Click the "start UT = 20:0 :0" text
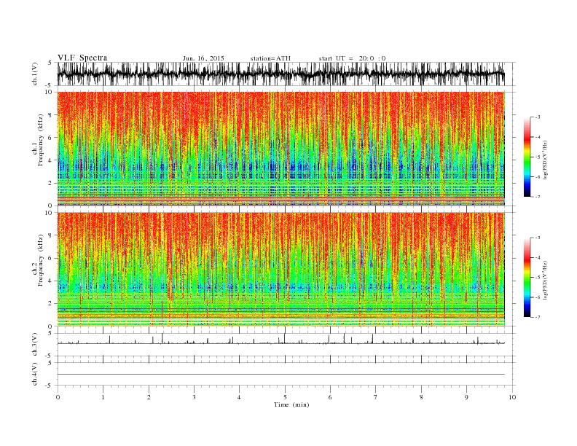 [352, 58]
